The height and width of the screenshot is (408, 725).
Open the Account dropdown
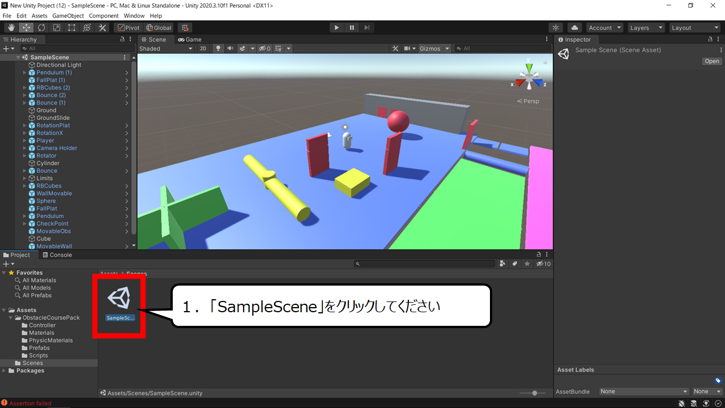604,28
